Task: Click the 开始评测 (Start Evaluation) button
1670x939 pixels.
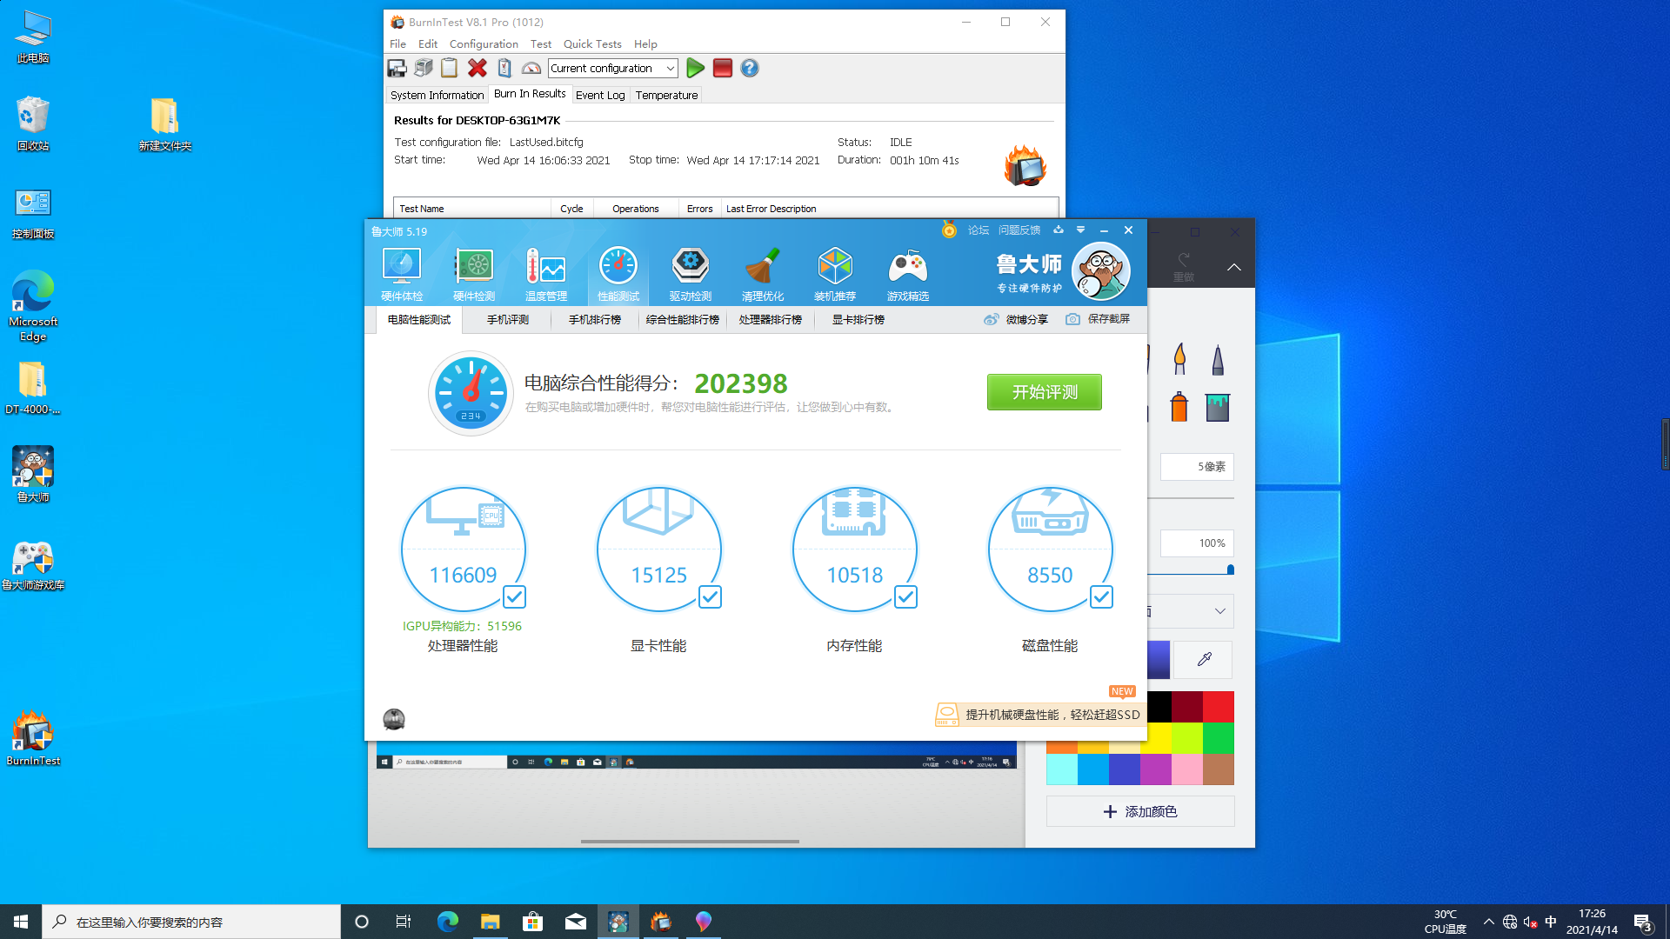Action: [1043, 391]
